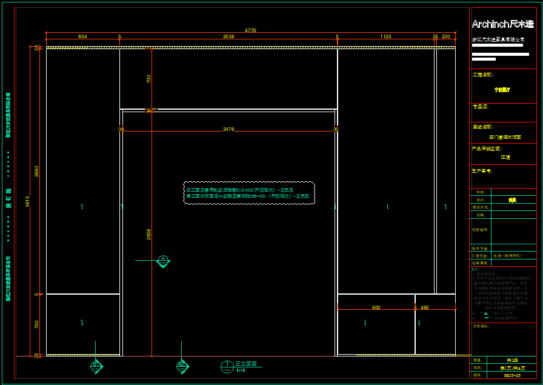Click the 柜内五金 row label
The image size is (543, 385).
pyautogui.click(x=481, y=249)
